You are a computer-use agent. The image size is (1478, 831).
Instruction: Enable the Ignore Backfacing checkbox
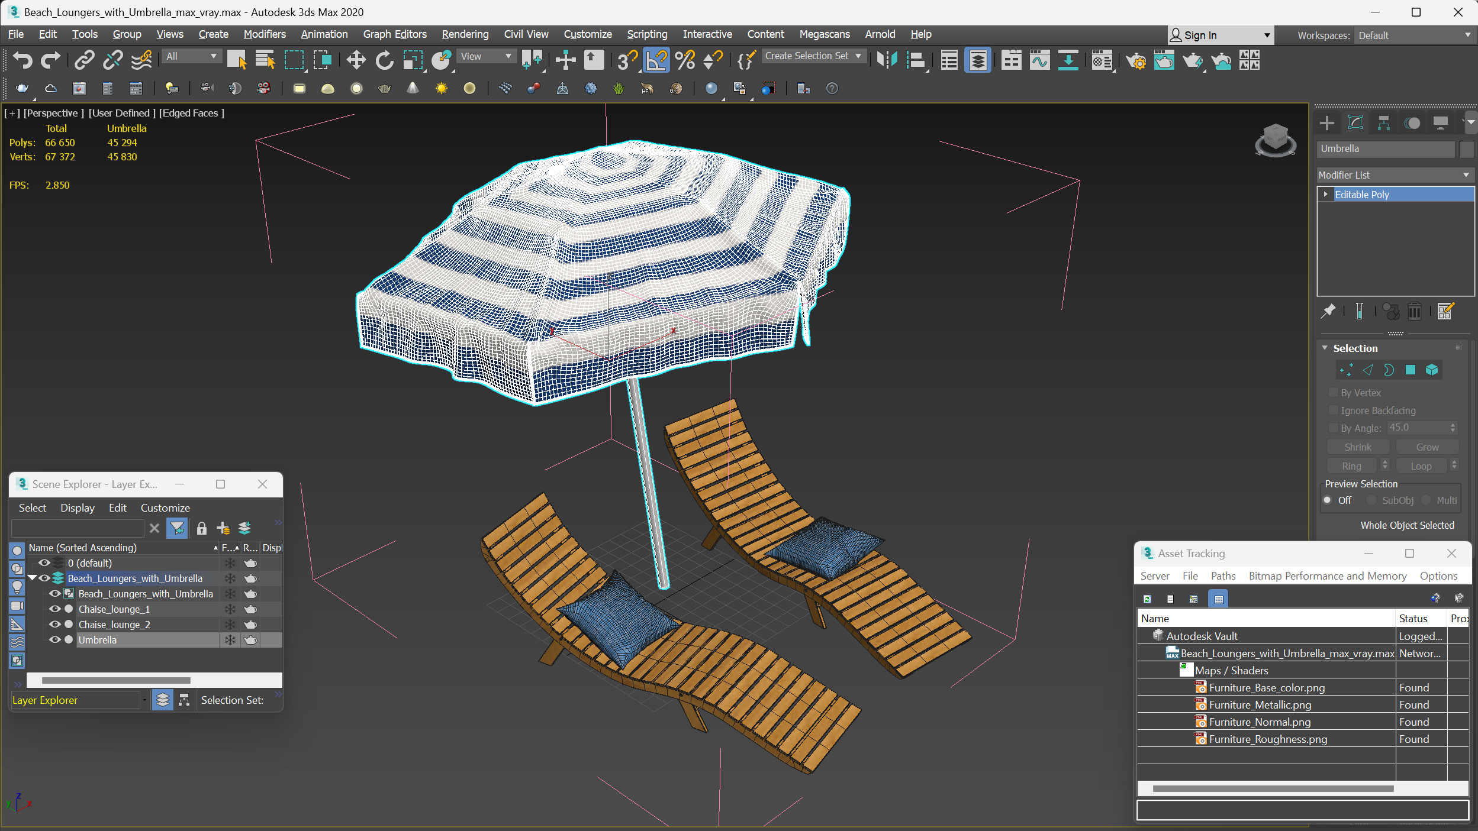pos(1334,410)
